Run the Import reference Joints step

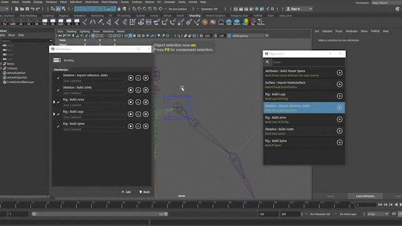coord(131,78)
